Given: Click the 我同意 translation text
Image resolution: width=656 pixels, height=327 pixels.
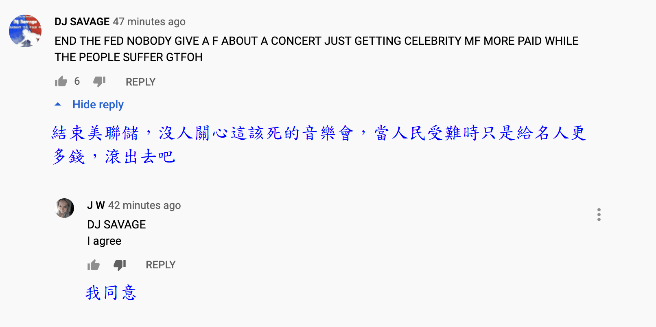Looking at the screenshot, I should tap(111, 293).
